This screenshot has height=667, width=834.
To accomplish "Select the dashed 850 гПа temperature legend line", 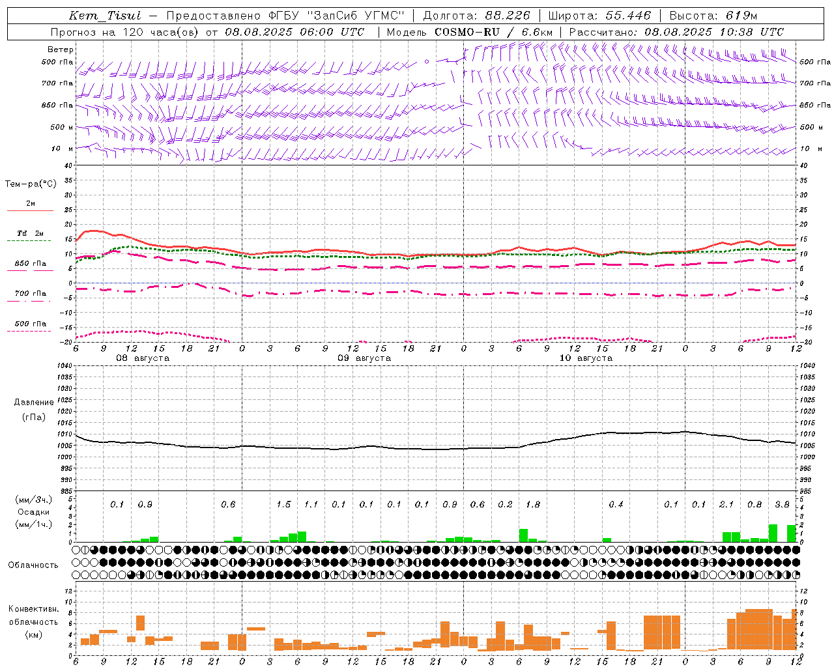I will 30,271.
